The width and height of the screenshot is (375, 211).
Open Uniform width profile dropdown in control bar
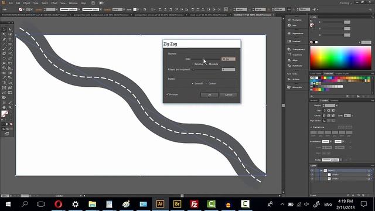tap(79, 9)
